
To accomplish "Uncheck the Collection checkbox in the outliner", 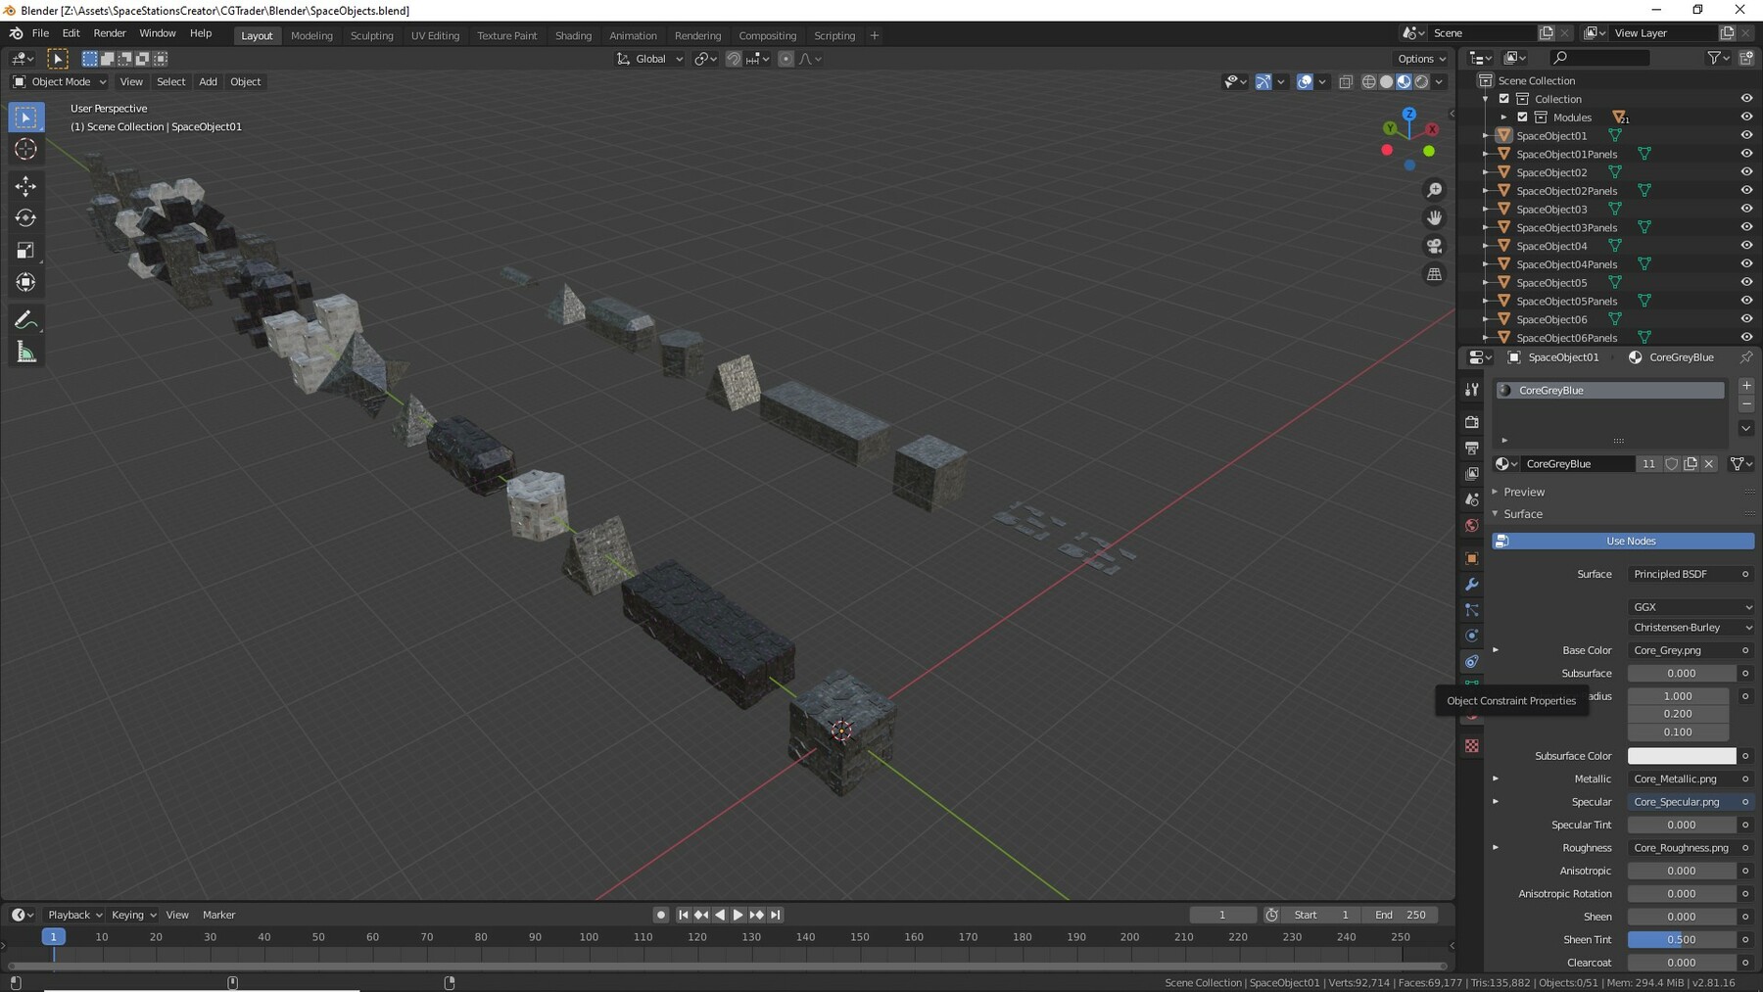I will 1504,98.
